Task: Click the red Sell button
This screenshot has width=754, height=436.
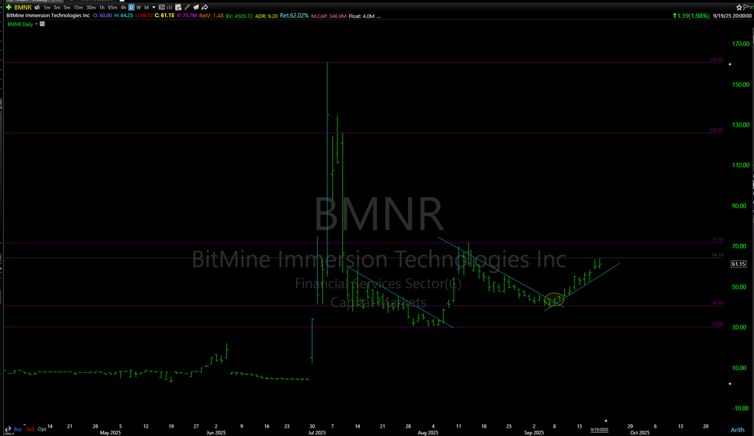Action: (x=30, y=429)
